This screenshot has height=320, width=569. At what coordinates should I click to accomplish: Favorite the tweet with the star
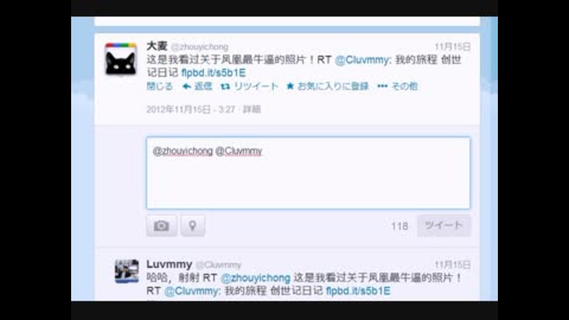tap(327, 87)
